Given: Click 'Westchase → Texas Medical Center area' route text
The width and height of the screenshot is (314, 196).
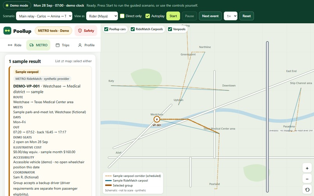Looking at the screenshot, I should 43,102.
